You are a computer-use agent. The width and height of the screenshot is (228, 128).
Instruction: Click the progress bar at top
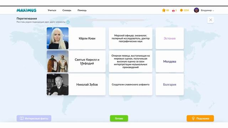116,20
